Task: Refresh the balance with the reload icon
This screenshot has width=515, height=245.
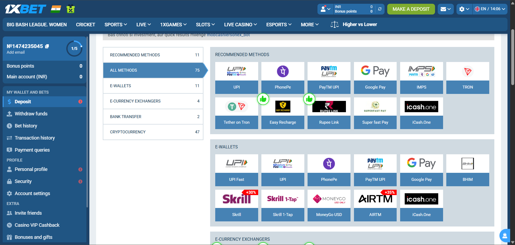Action: coord(379,9)
